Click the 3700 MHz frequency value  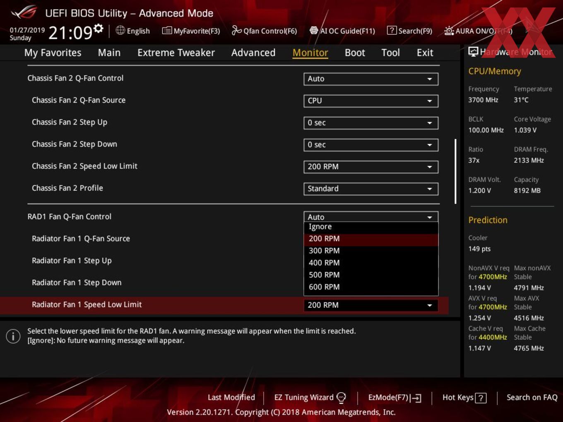click(x=483, y=100)
